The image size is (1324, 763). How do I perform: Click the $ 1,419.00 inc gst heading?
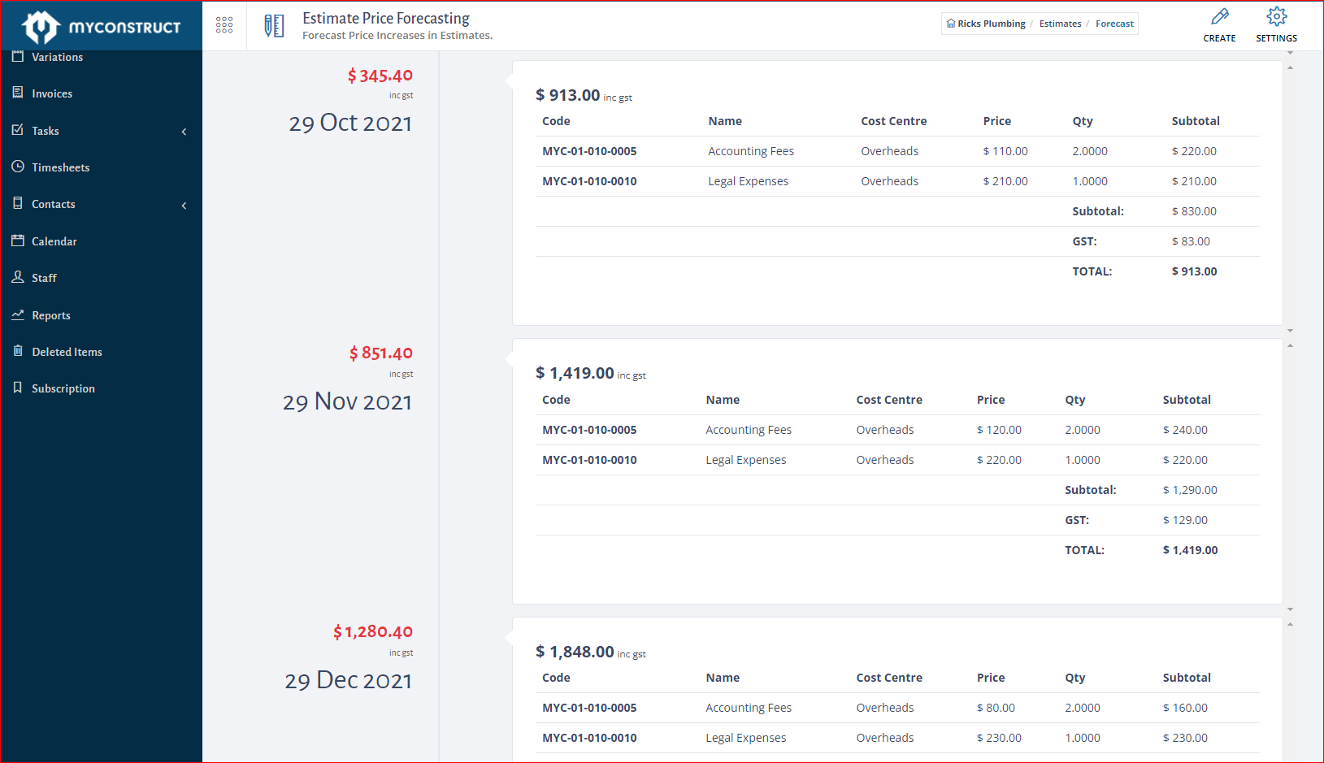591,373
